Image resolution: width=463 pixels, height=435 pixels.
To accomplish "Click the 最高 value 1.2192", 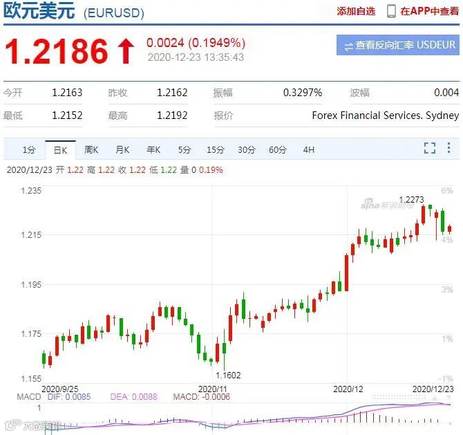I will (172, 115).
